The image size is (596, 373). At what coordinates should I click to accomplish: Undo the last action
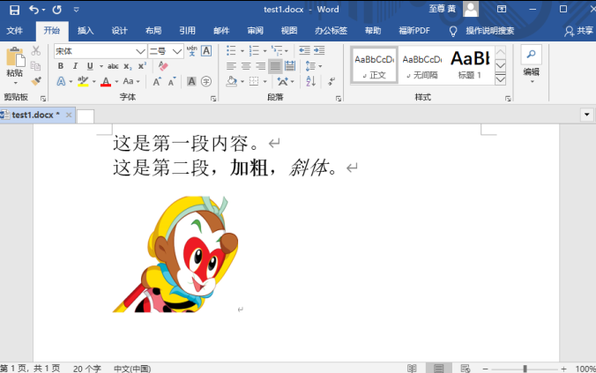34,10
